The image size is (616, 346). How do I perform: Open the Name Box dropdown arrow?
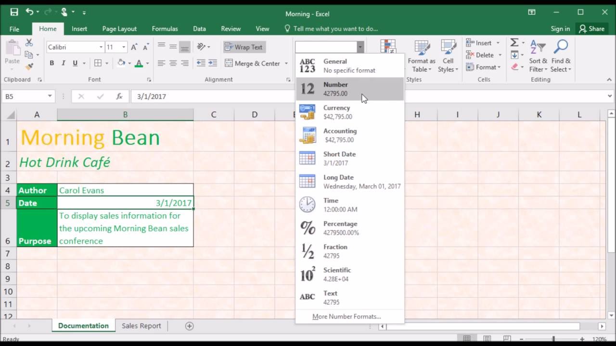coord(50,96)
